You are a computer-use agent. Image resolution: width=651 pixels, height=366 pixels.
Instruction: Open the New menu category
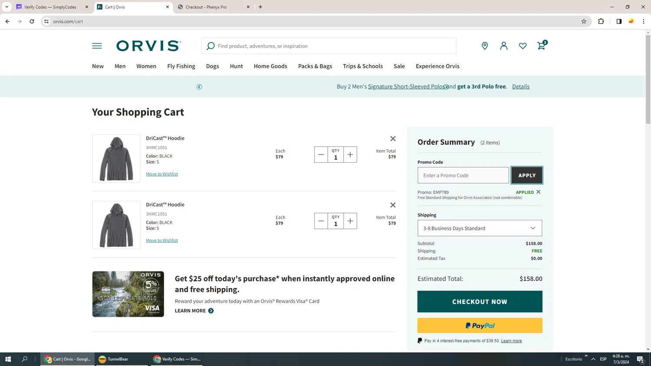click(98, 66)
